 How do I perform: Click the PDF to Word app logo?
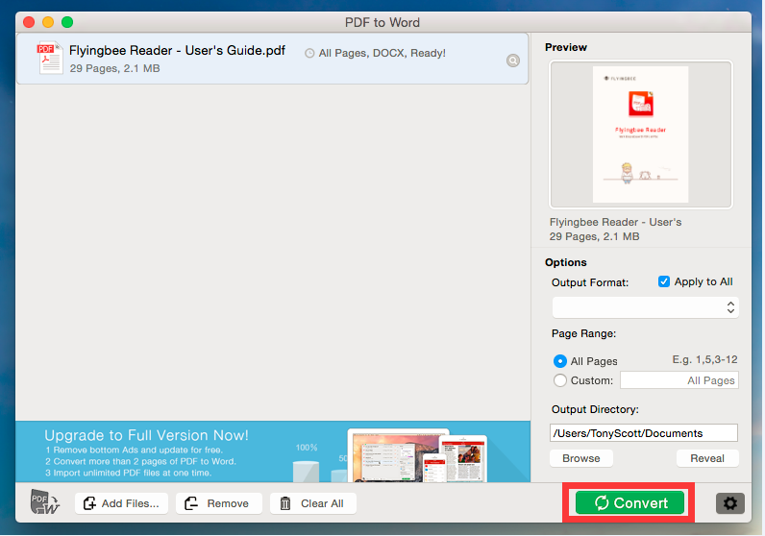(44, 501)
